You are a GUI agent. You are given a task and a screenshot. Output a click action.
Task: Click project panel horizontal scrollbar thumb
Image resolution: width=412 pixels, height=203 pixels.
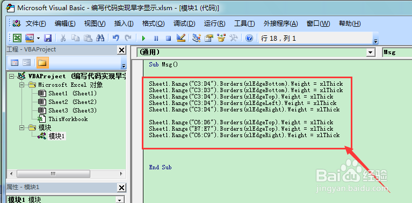pyautogui.click(x=53, y=174)
